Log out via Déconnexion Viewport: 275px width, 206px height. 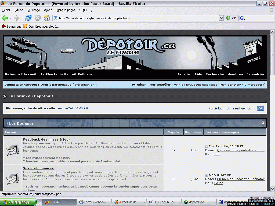85,84
